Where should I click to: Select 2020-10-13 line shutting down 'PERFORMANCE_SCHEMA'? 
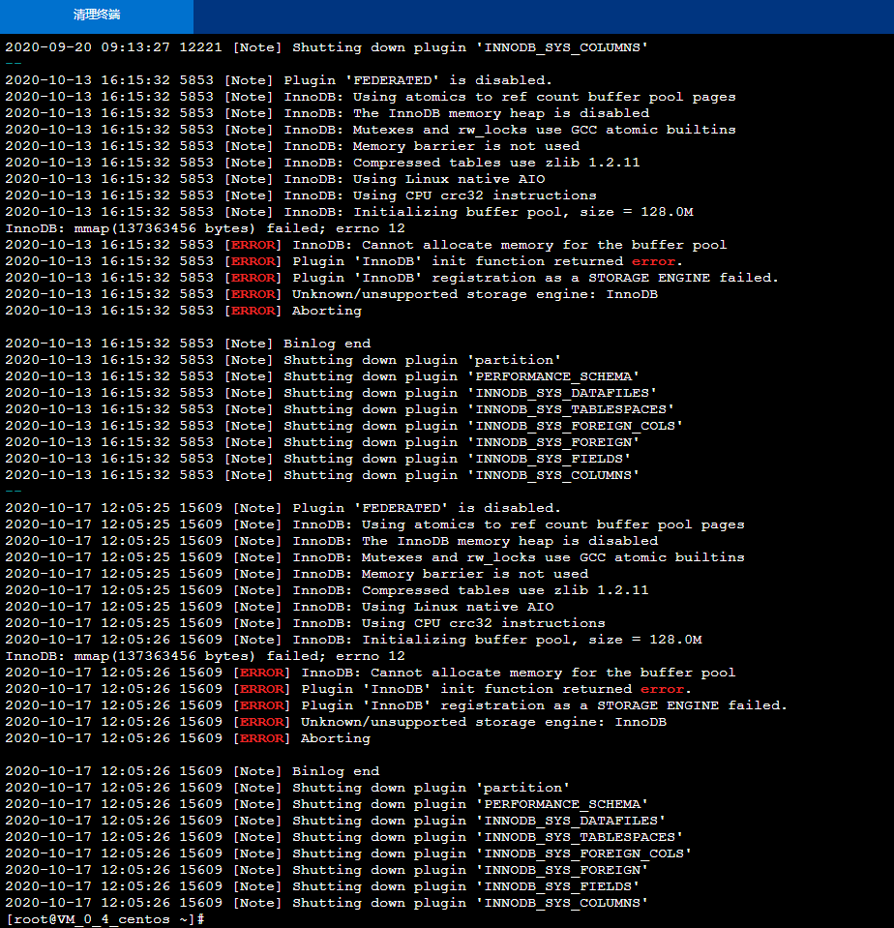tap(322, 376)
